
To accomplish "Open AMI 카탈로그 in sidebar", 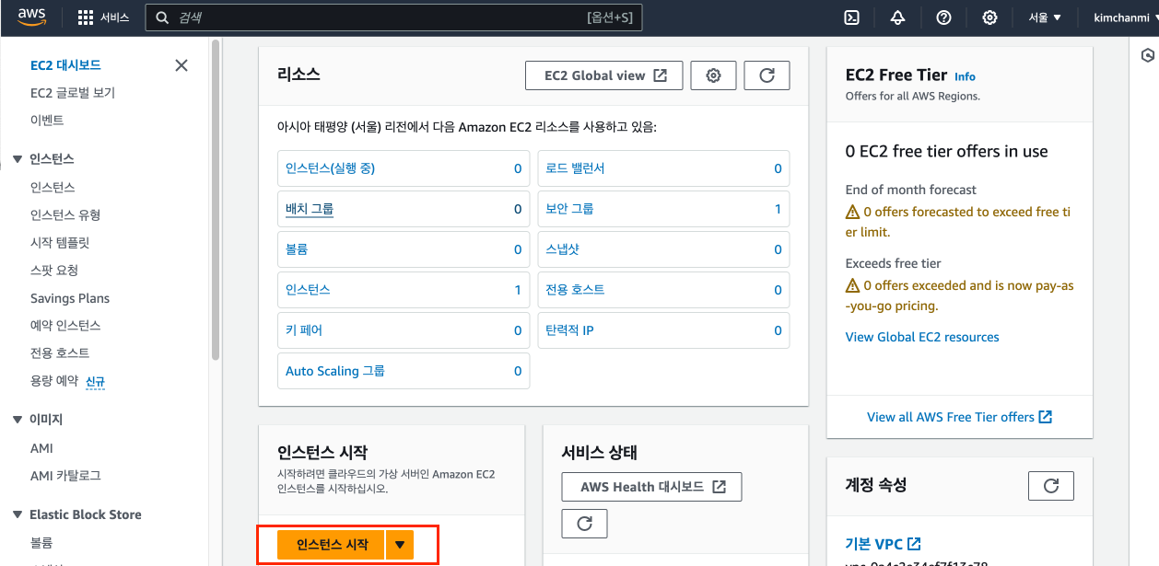I will [x=65, y=476].
